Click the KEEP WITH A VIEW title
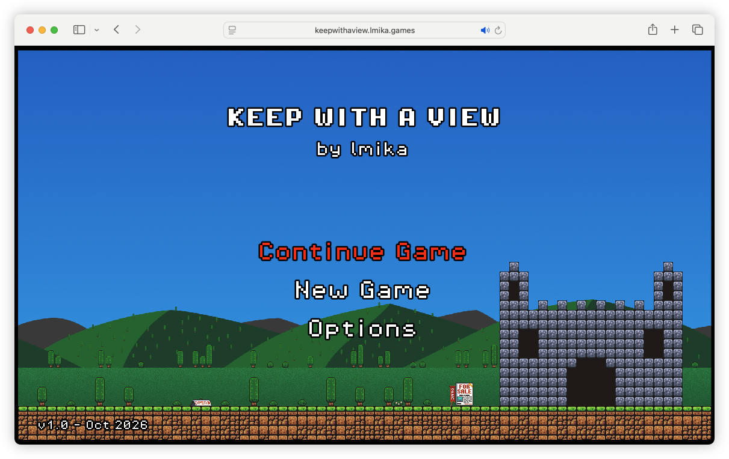This screenshot has height=459, width=729. click(x=364, y=117)
